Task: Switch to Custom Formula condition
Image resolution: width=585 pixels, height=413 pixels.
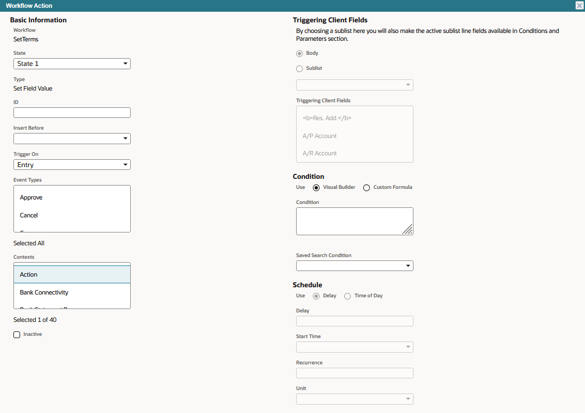Action: 367,188
